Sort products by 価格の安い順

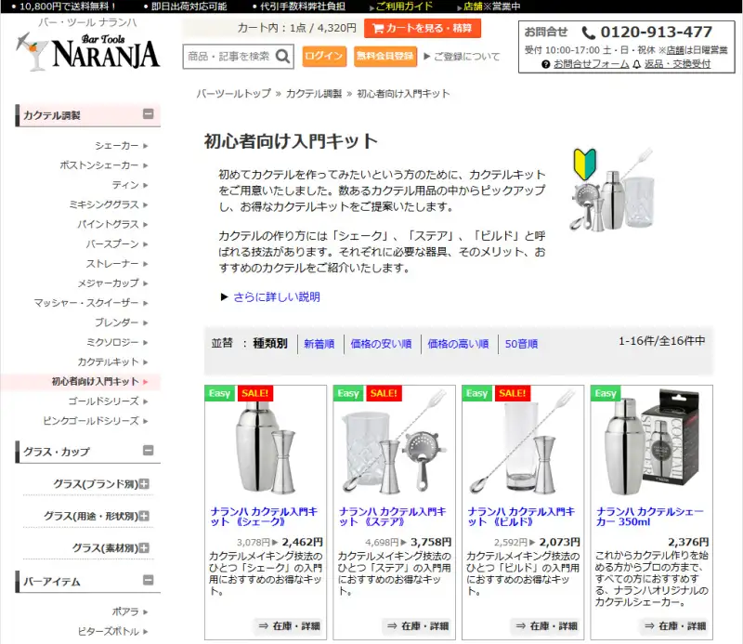click(381, 344)
